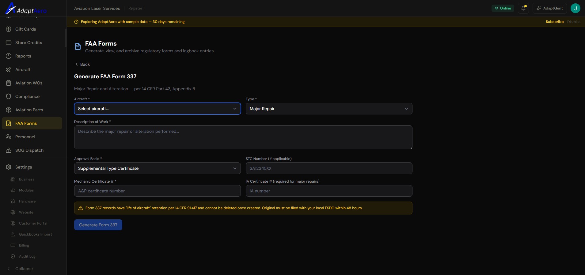Open Customer Portal label

tap(33, 223)
